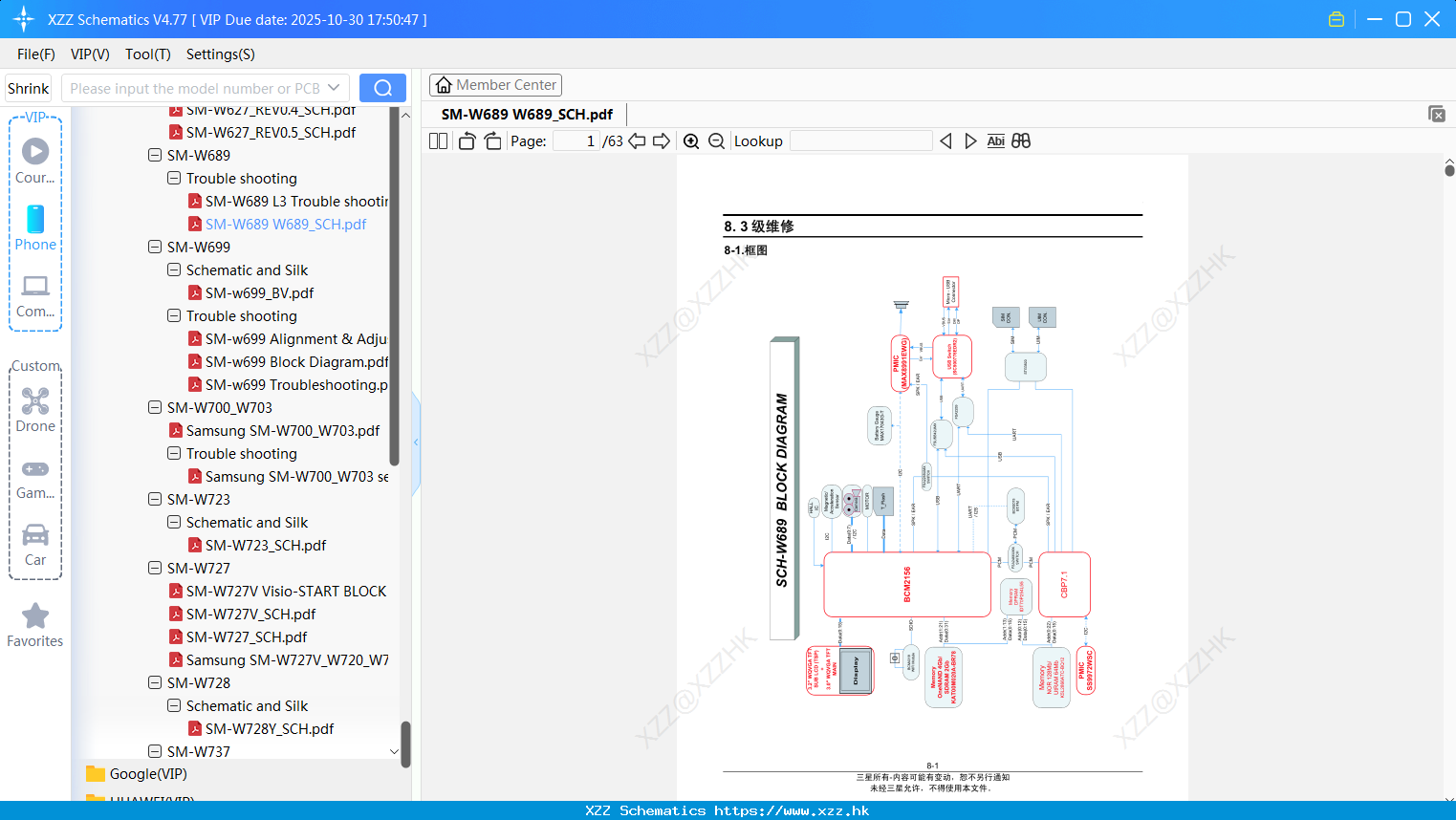Collapse the SM-W723 tree node
The width and height of the screenshot is (1456, 820).
pyautogui.click(x=155, y=499)
